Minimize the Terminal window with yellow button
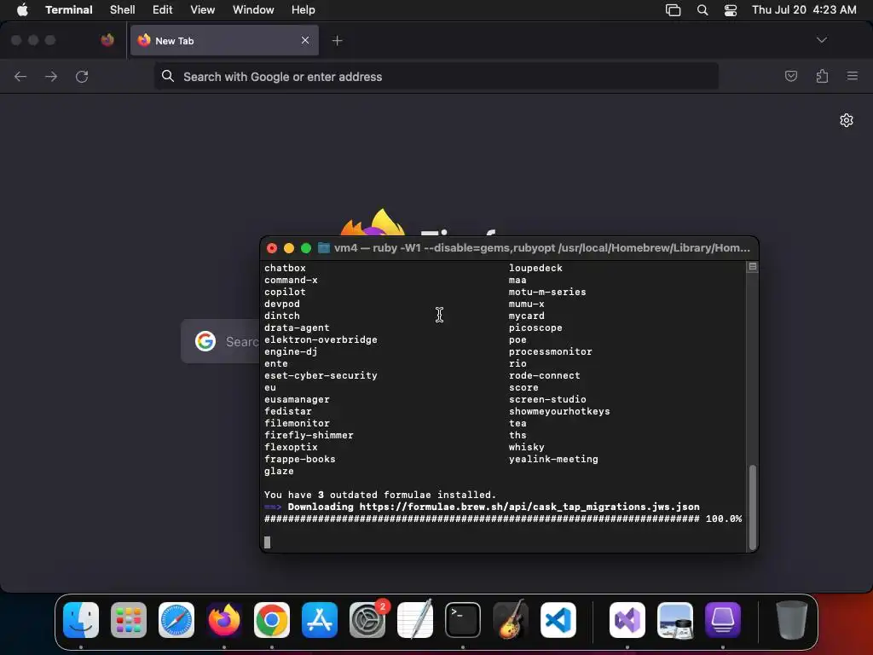This screenshot has height=655, width=873. [x=289, y=248]
